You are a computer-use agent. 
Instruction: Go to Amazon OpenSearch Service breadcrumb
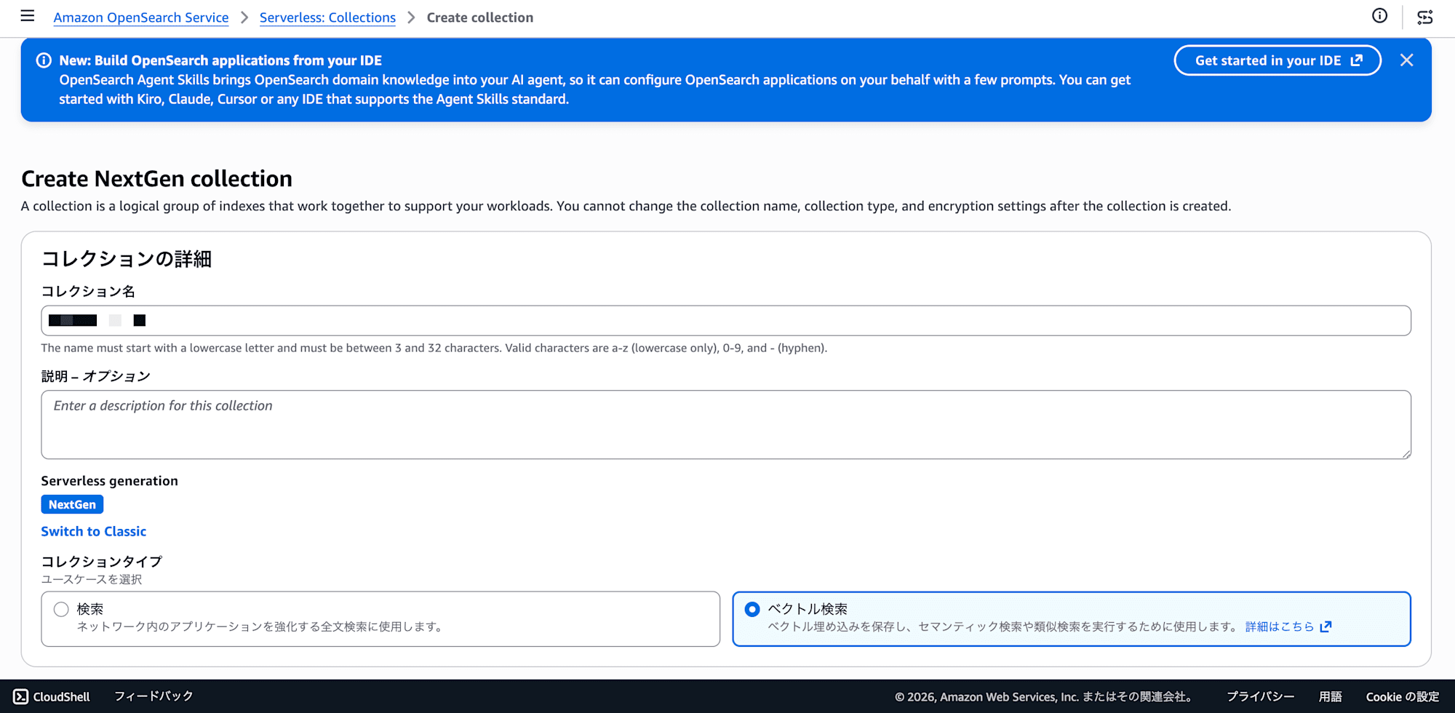pyautogui.click(x=141, y=17)
